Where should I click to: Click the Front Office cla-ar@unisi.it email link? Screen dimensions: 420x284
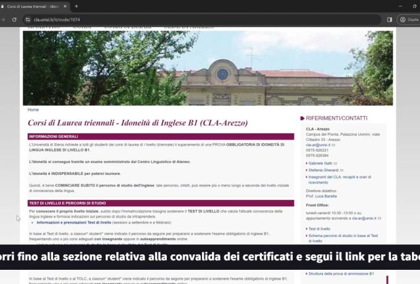(364, 219)
